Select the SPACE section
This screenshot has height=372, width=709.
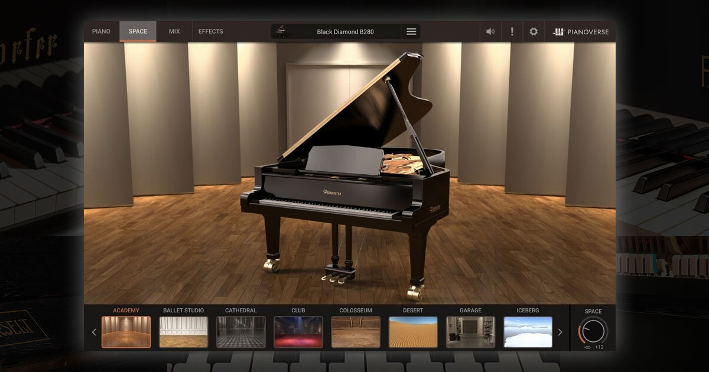point(138,31)
